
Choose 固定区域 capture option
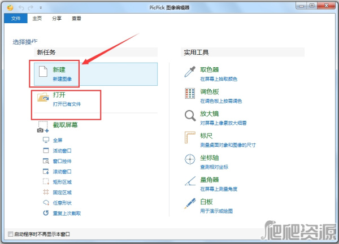(x=62, y=193)
